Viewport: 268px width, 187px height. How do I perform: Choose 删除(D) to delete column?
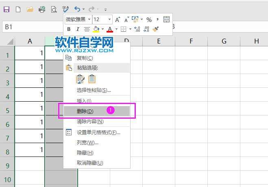(97, 111)
